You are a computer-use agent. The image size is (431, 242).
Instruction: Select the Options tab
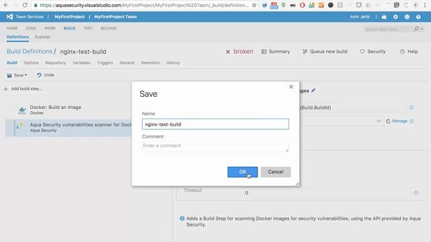(x=31, y=63)
